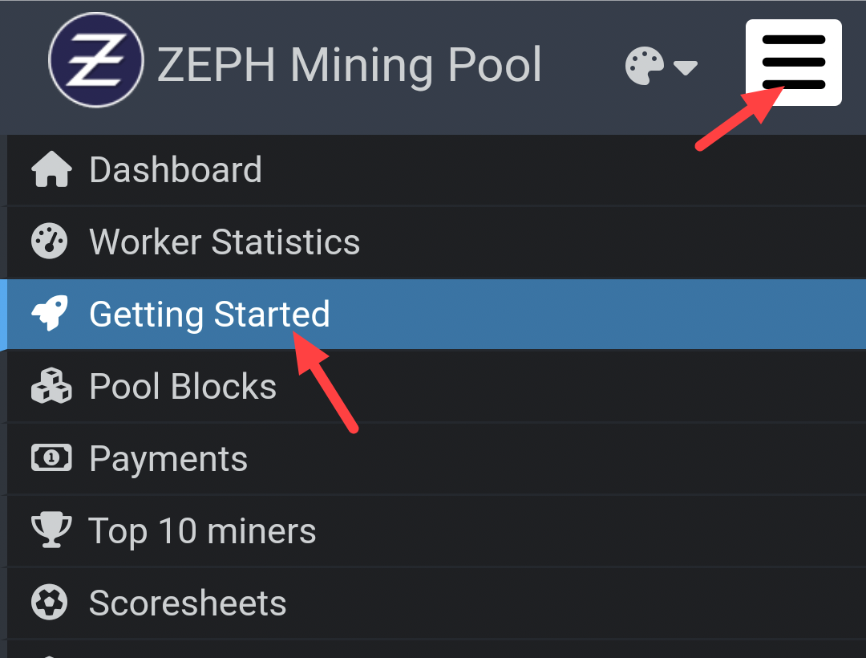Open the Scoresheets page
The height and width of the screenshot is (658, 866).
click(188, 603)
